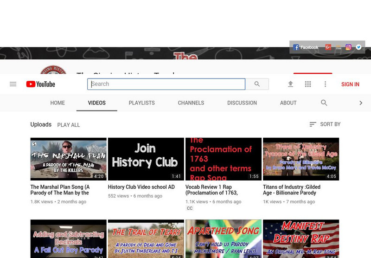Open the ABOUT tab
371x258 pixels.
(x=288, y=103)
